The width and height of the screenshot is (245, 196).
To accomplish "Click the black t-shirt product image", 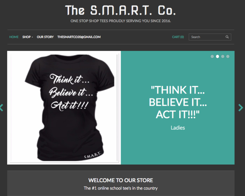I will [x=64, y=108].
